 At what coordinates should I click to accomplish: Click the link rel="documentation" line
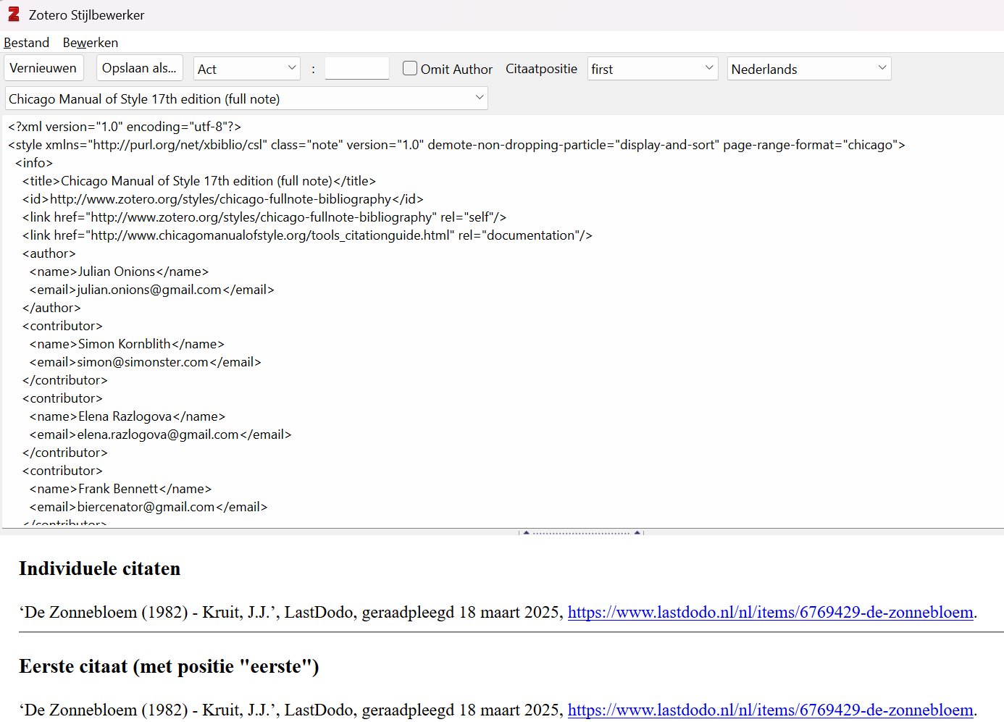tap(307, 235)
